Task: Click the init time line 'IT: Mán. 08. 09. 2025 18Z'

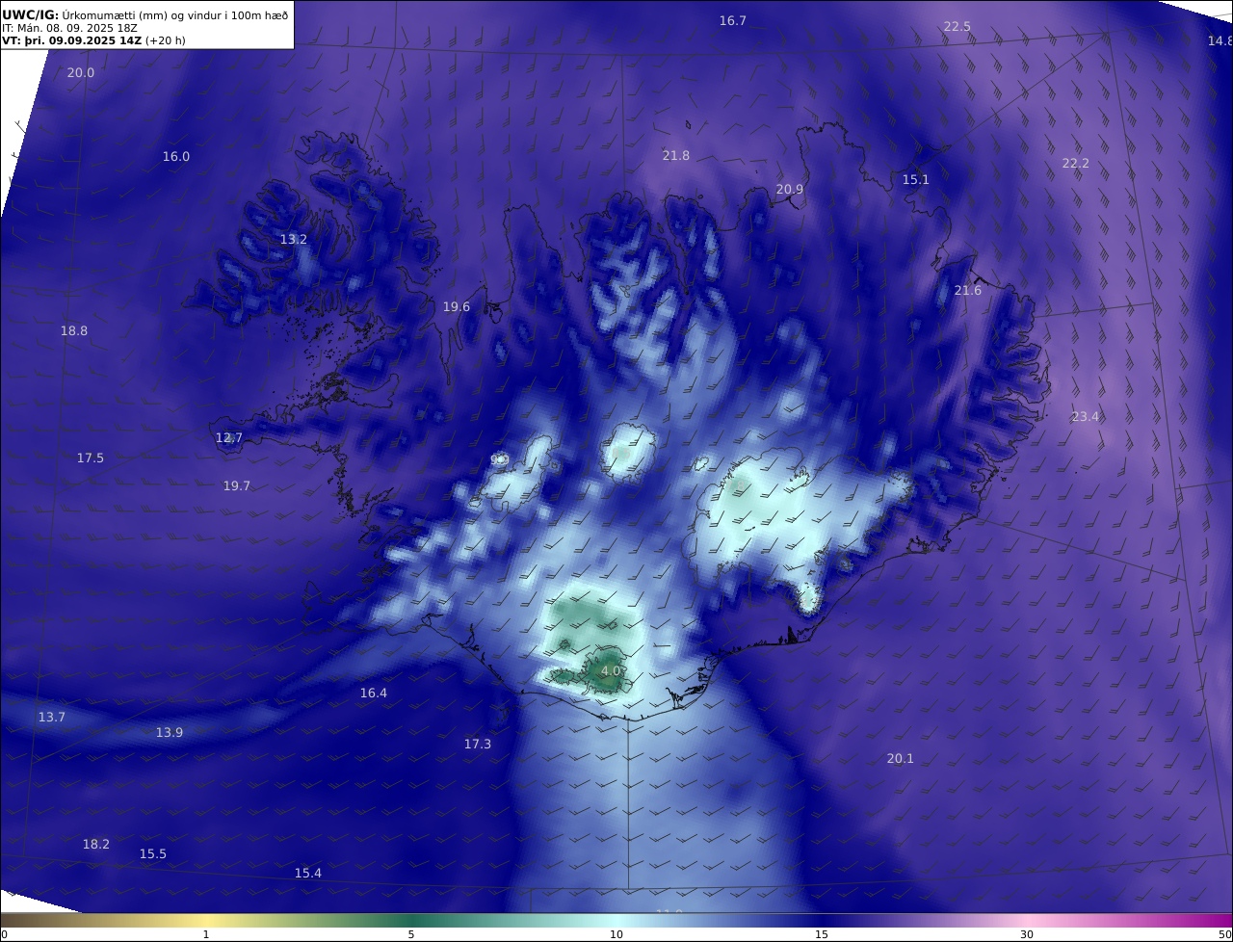Action: tap(67, 28)
